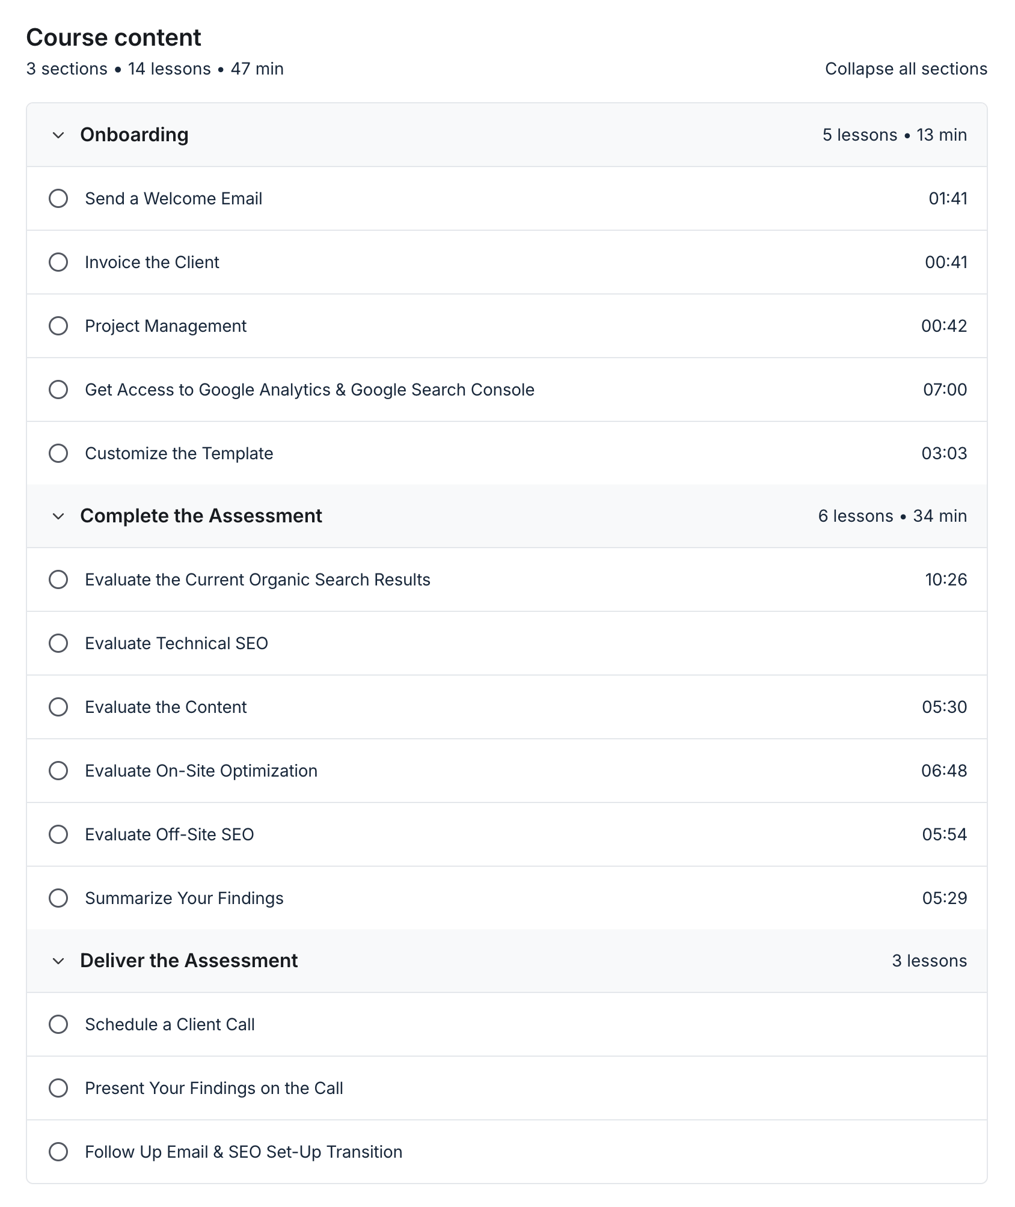Open the Evaluate On-Site Optimization lesson
This screenshot has width=1015, height=1207.
coord(201,771)
